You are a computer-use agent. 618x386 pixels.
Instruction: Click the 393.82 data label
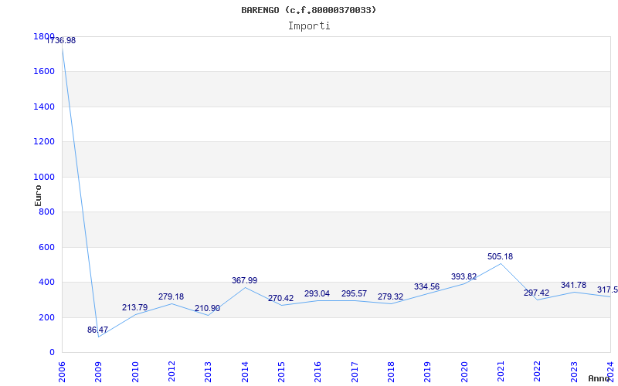tap(464, 276)
